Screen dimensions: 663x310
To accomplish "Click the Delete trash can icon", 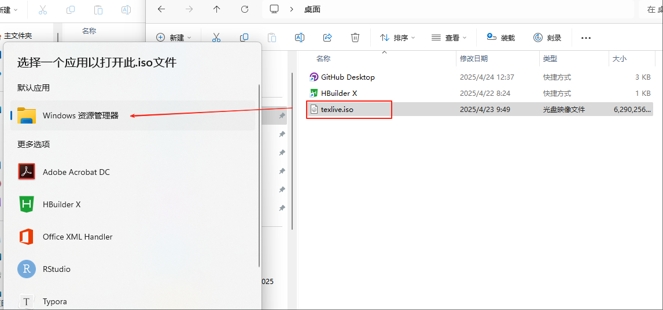I will pyautogui.click(x=355, y=38).
